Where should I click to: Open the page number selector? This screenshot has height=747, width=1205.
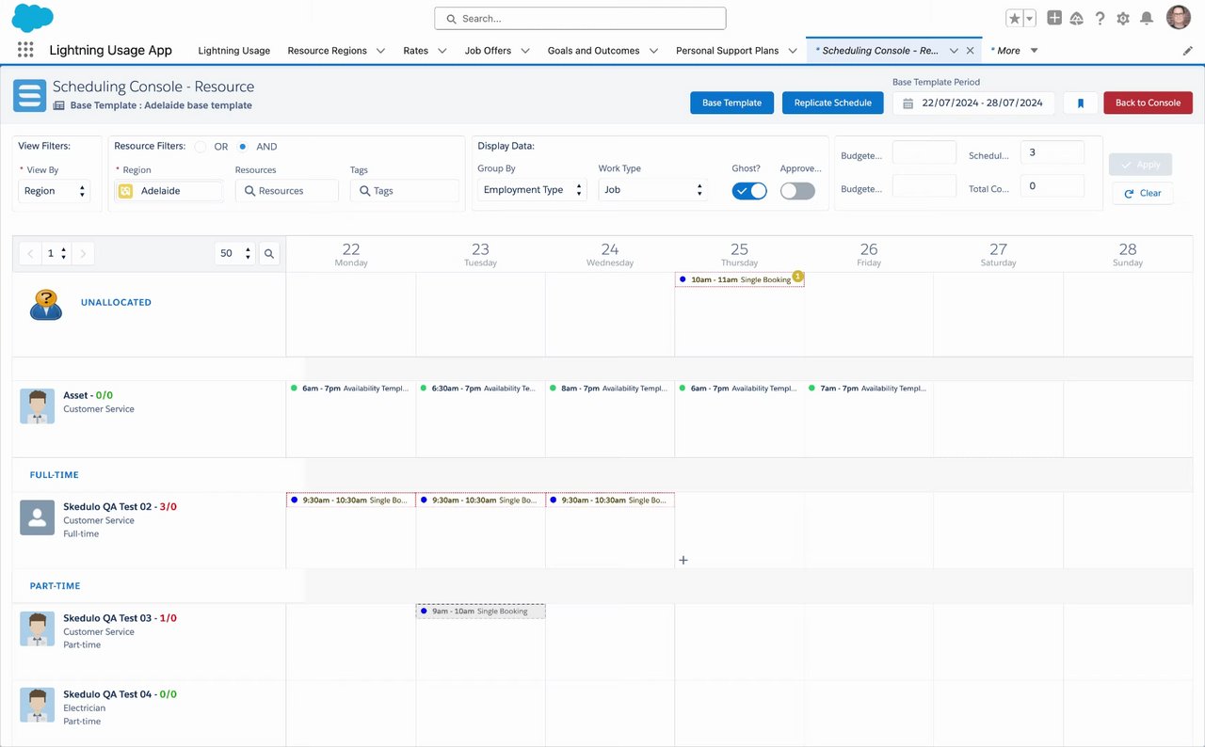(56, 253)
